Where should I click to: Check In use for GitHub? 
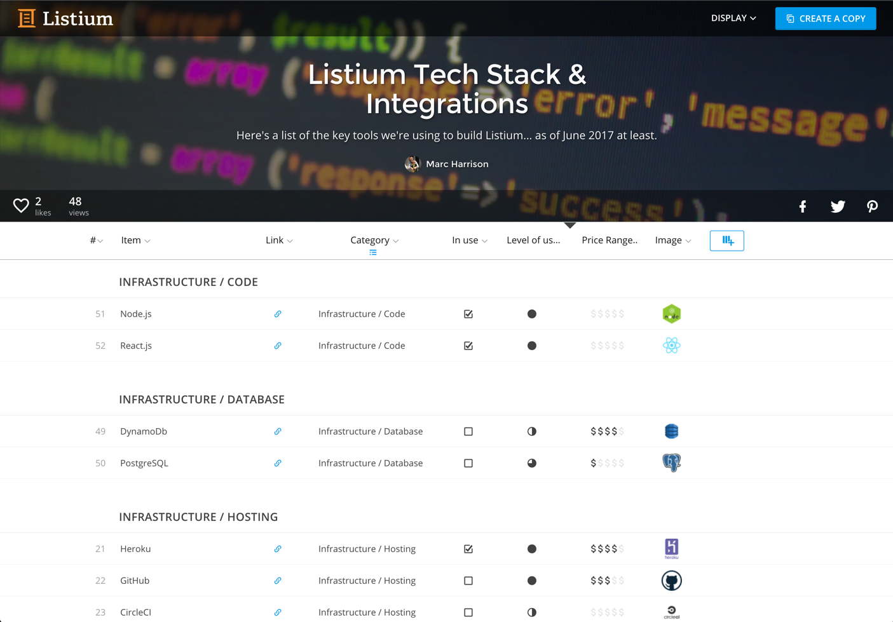pos(468,581)
